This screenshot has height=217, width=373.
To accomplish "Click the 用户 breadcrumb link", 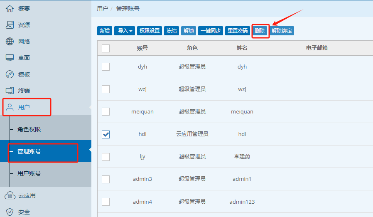I will coord(103,8).
